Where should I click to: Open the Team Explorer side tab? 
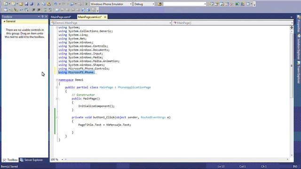299,72
